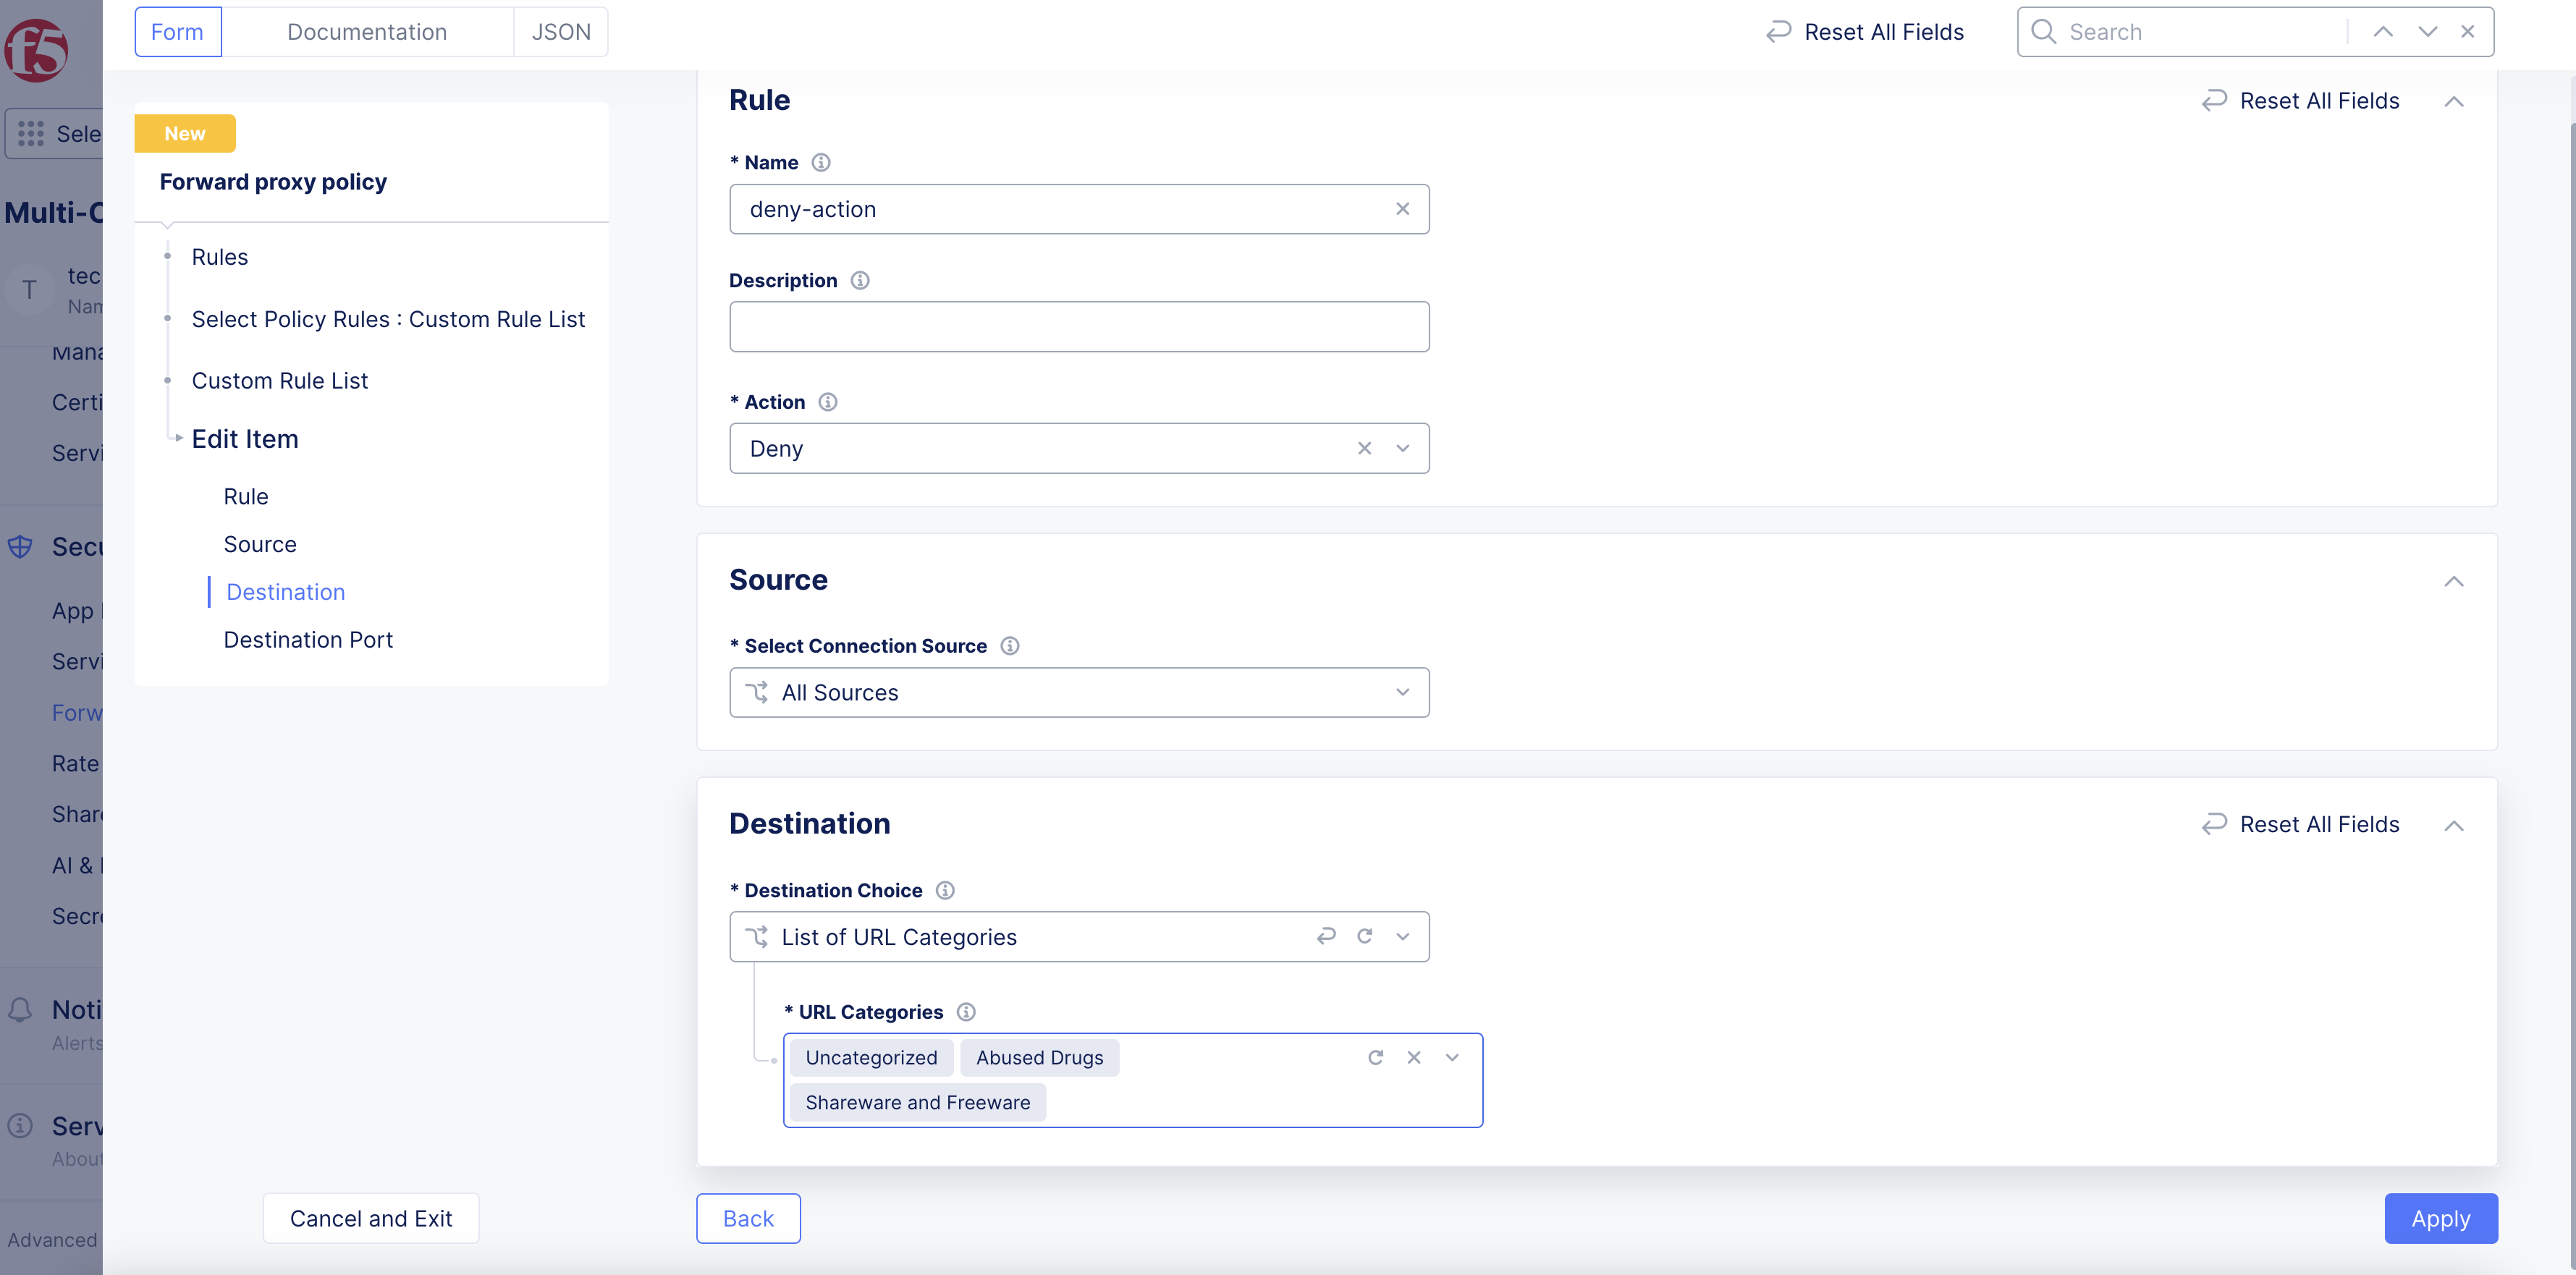Image resolution: width=2576 pixels, height=1275 pixels.
Task: Click Cancel and Exit
Action: (370, 1218)
